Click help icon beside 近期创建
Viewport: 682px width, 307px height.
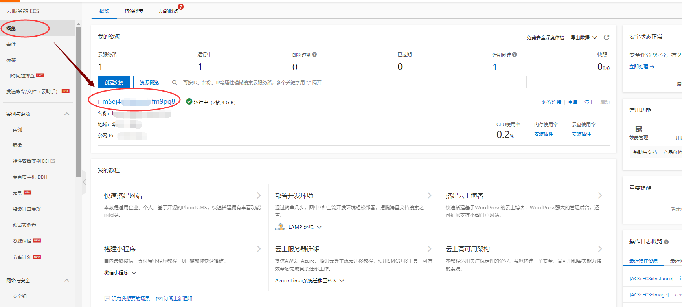(x=515, y=55)
